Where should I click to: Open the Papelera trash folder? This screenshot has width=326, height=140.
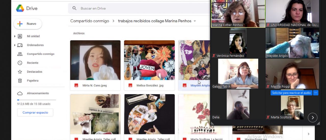tap(33, 81)
